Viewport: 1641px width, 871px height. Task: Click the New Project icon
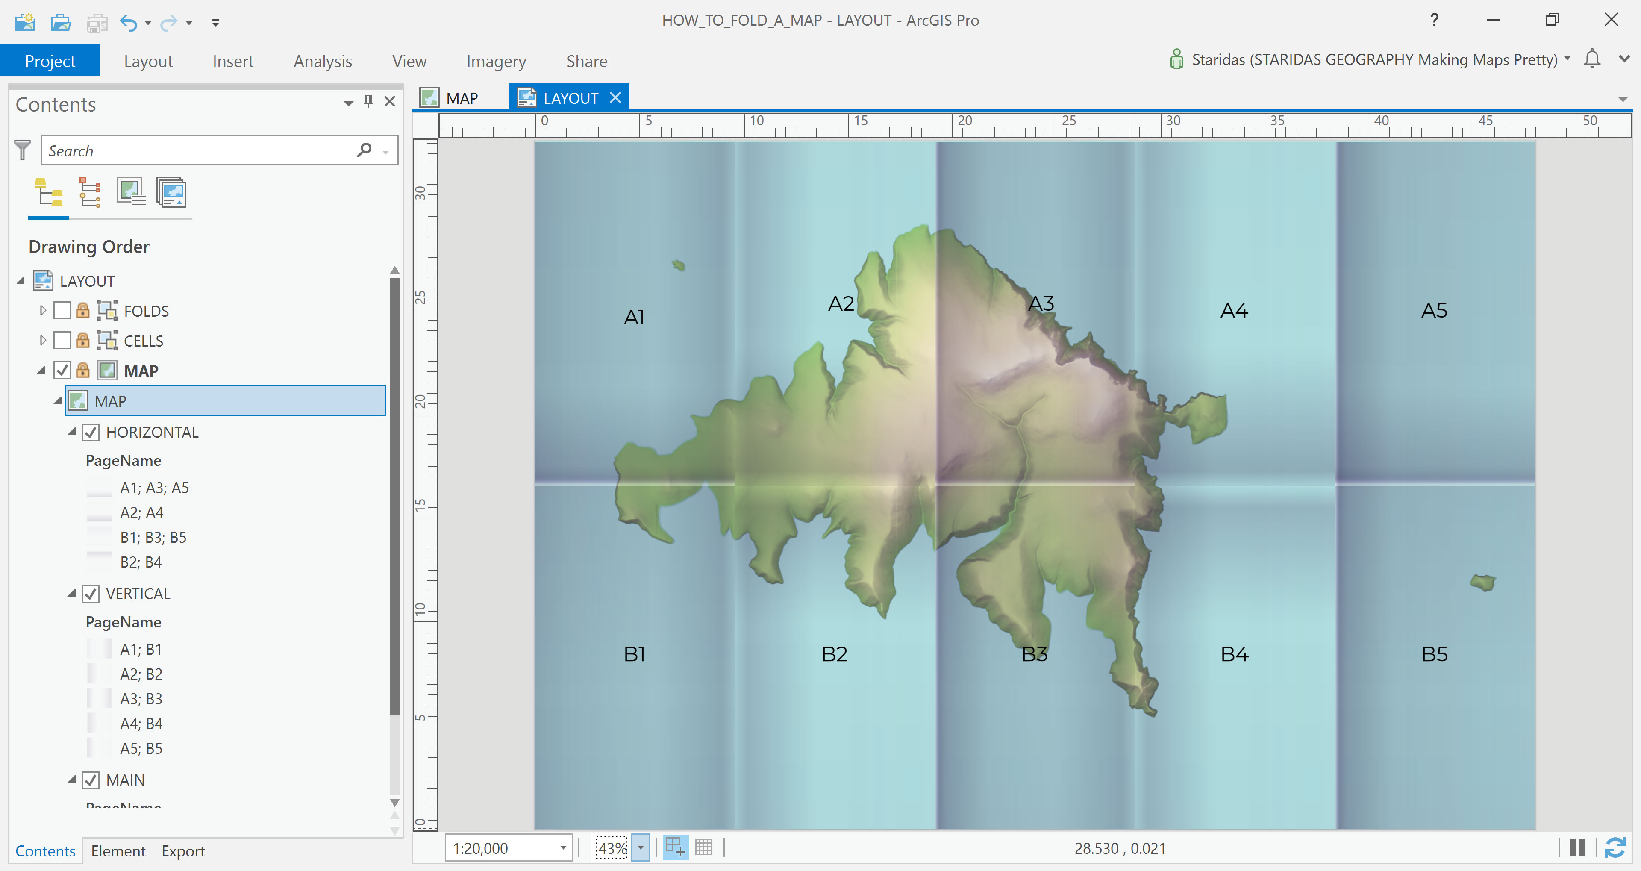click(x=25, y=22)
